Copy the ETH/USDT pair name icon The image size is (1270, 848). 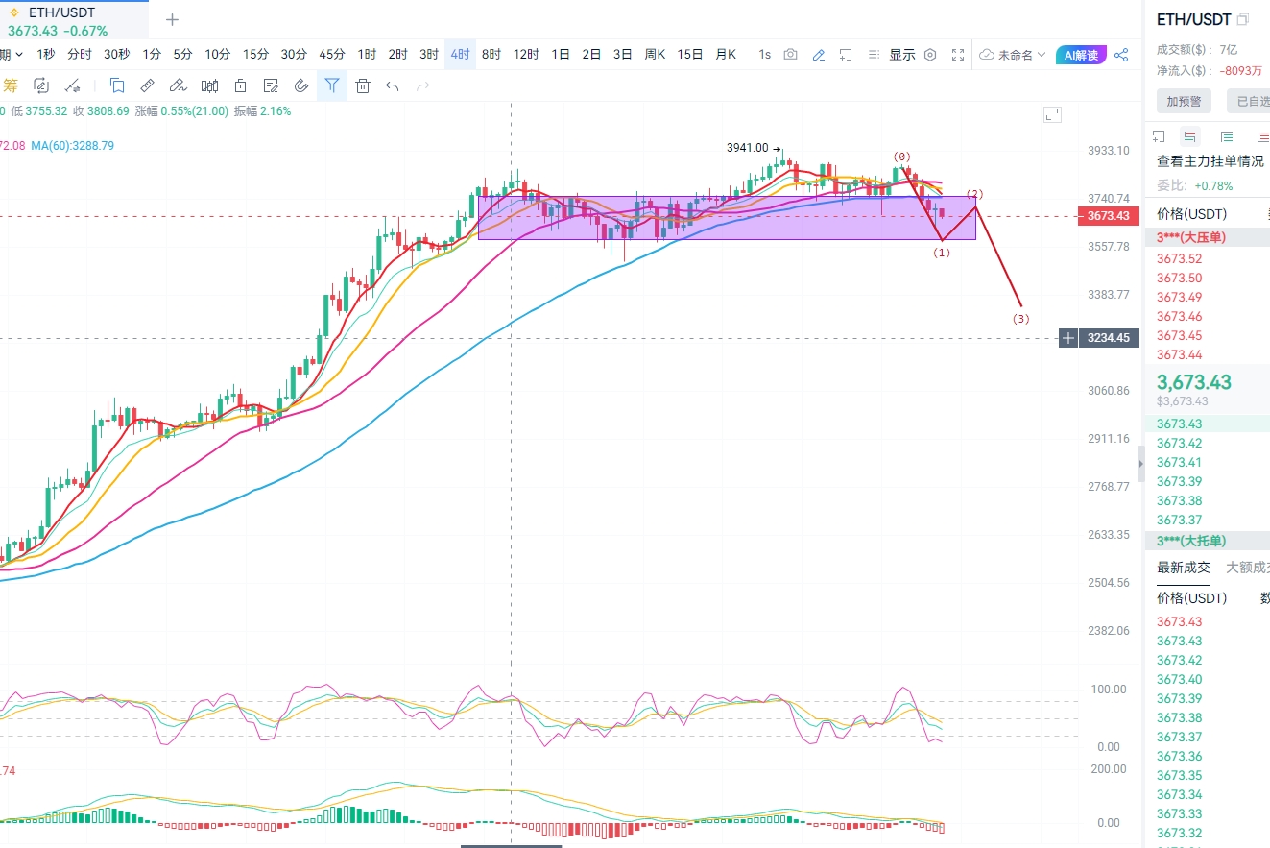(1243, 19)
